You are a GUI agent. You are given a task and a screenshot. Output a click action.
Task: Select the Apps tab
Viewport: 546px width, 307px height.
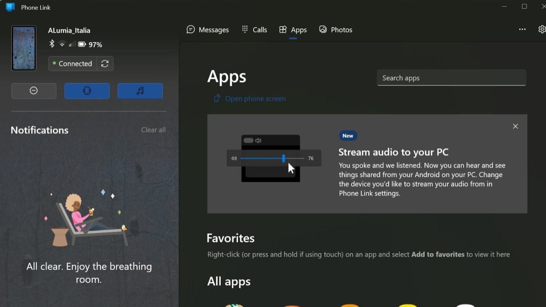tap(293, 30)
